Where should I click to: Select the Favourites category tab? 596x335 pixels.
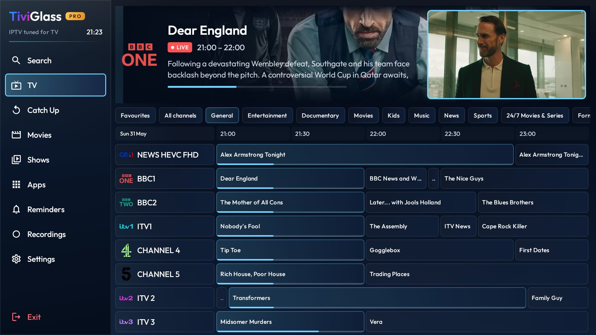[x=135, y=115]
